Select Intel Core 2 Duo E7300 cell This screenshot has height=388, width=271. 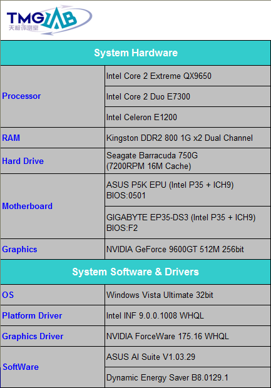188,97
